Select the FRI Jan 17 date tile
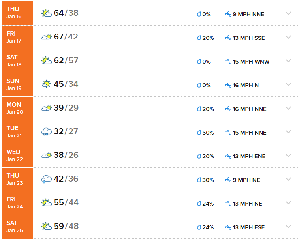299x240 pixels. 17,37
